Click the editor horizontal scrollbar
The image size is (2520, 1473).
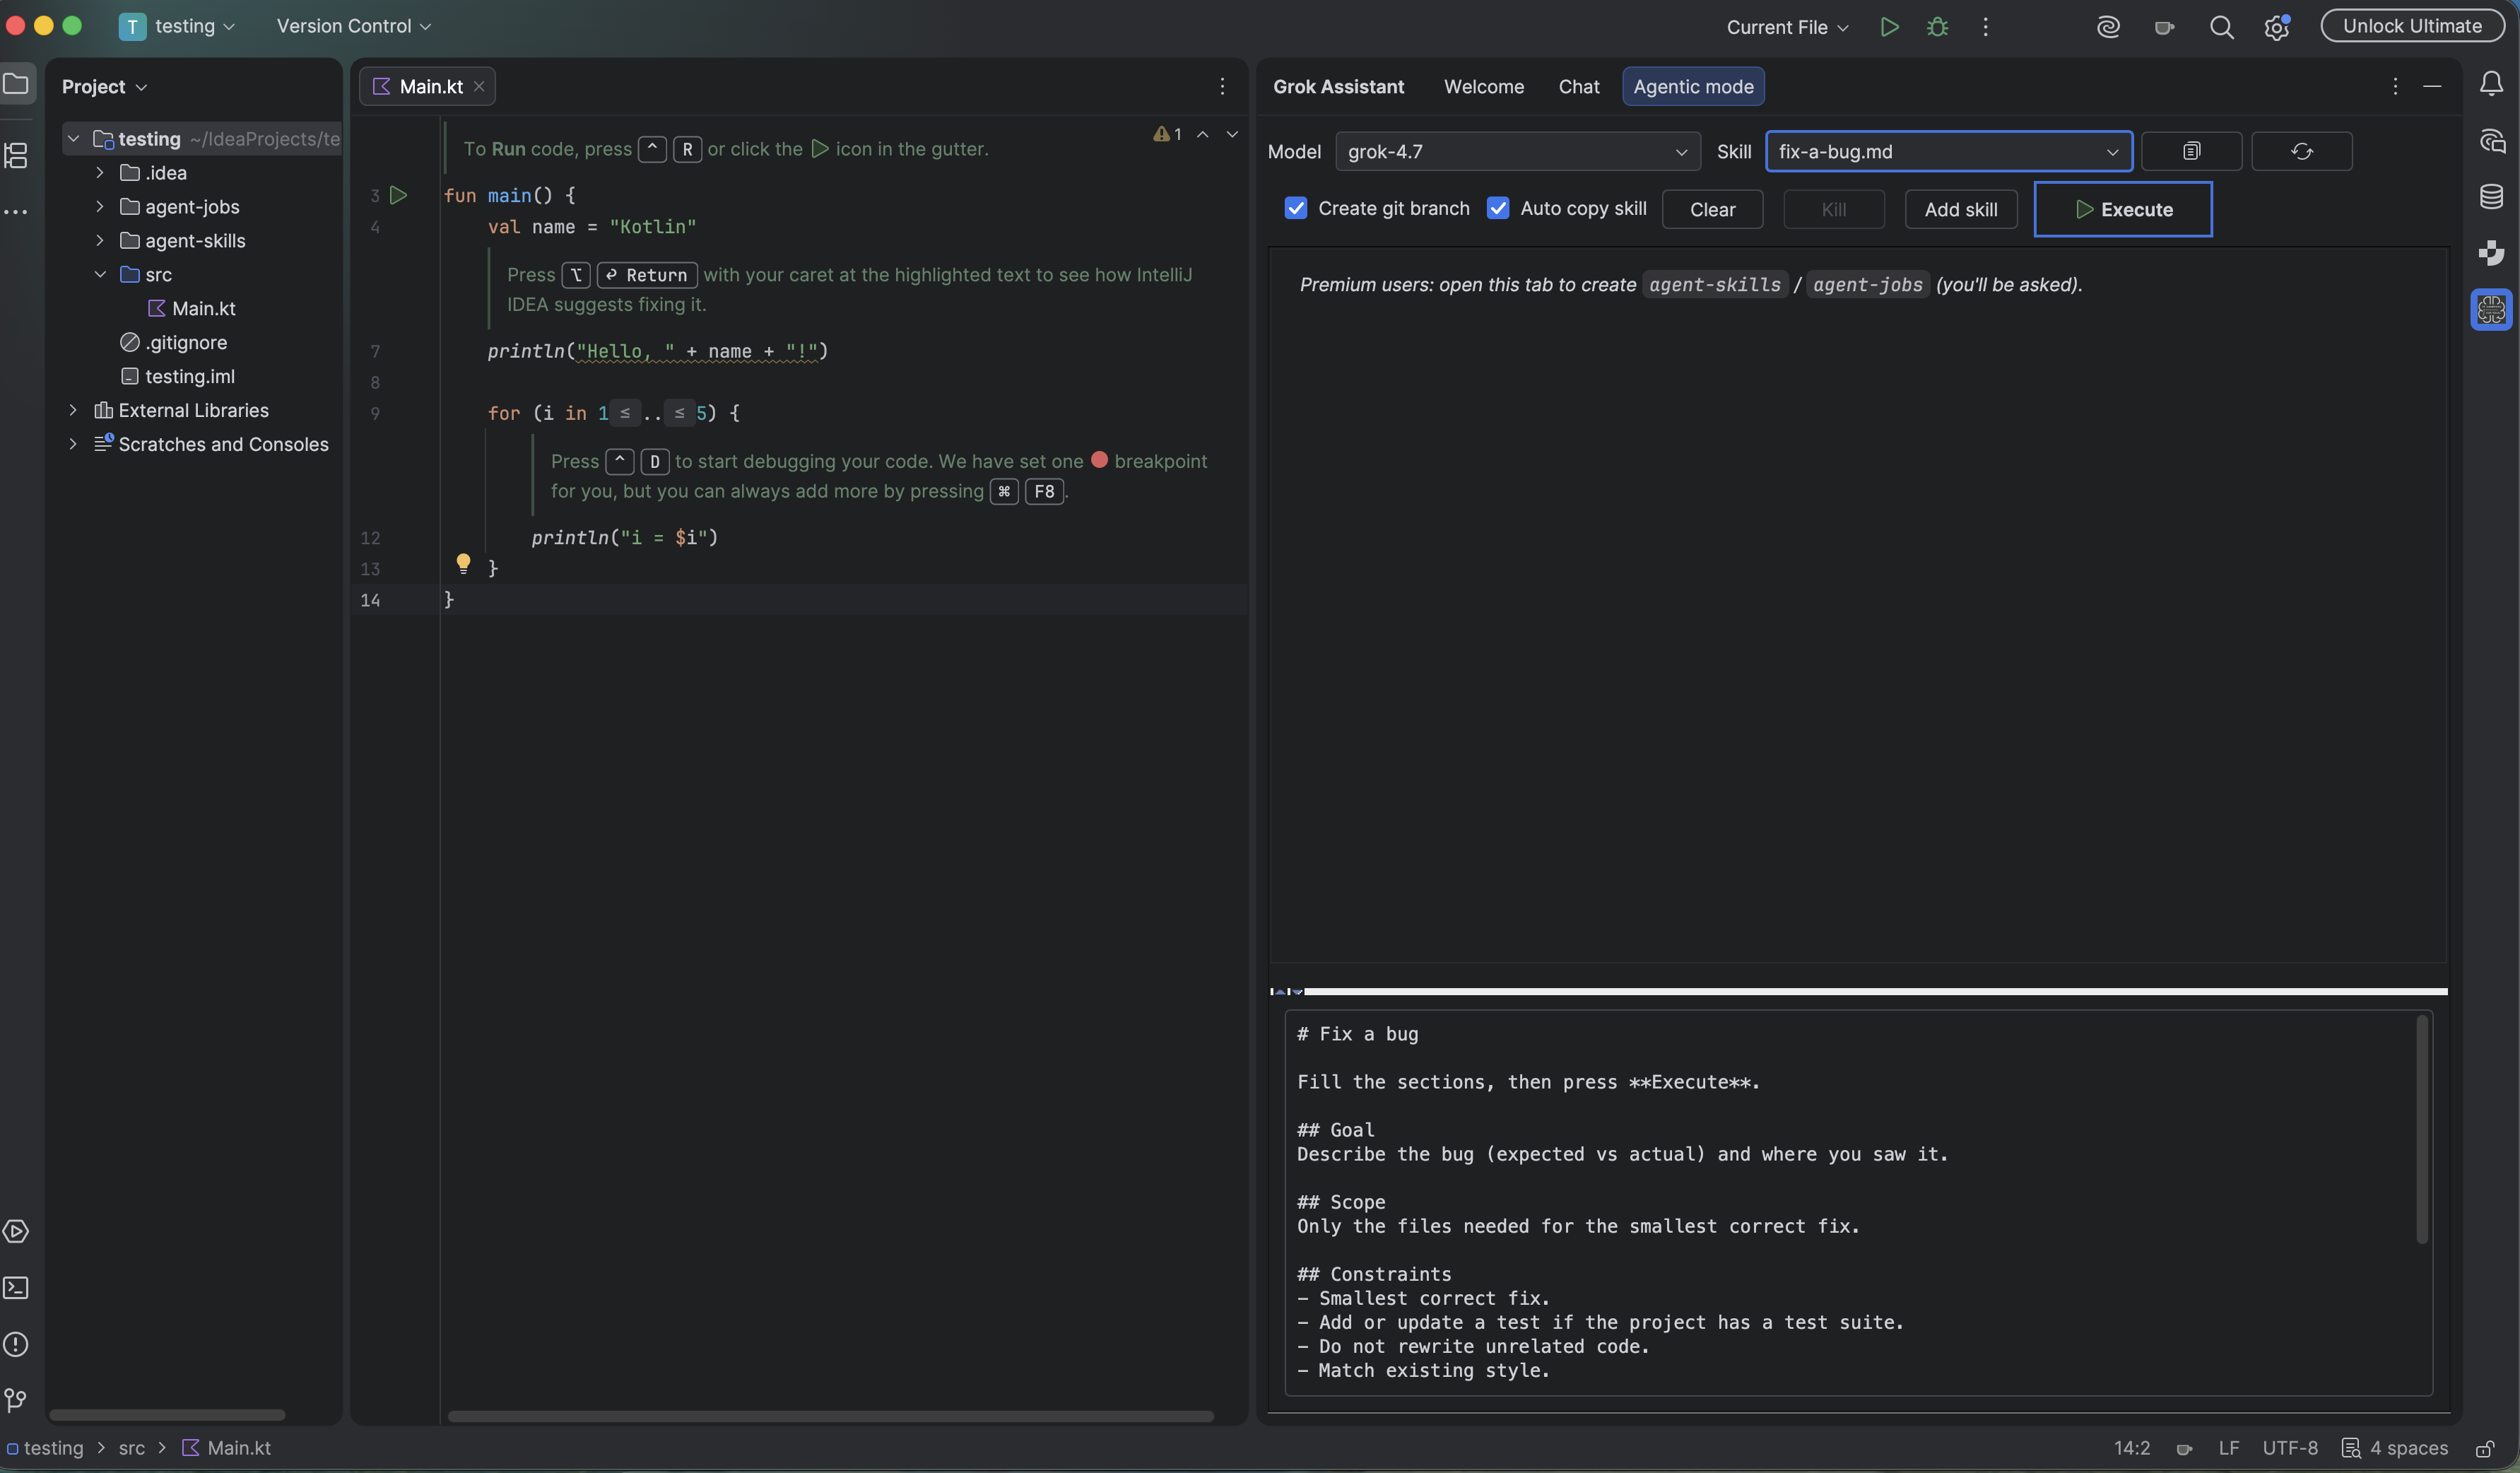coord(830,1417)
